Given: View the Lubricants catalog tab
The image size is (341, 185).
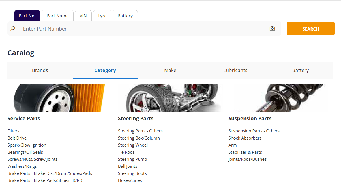Looking at the screenshot, I should tap(235, 71).
